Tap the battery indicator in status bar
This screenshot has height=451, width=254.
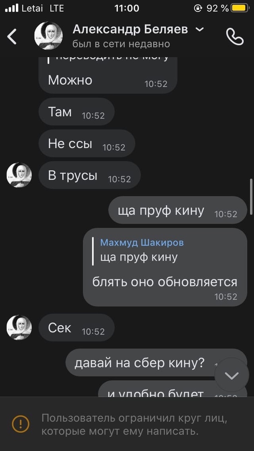(240, 8)
